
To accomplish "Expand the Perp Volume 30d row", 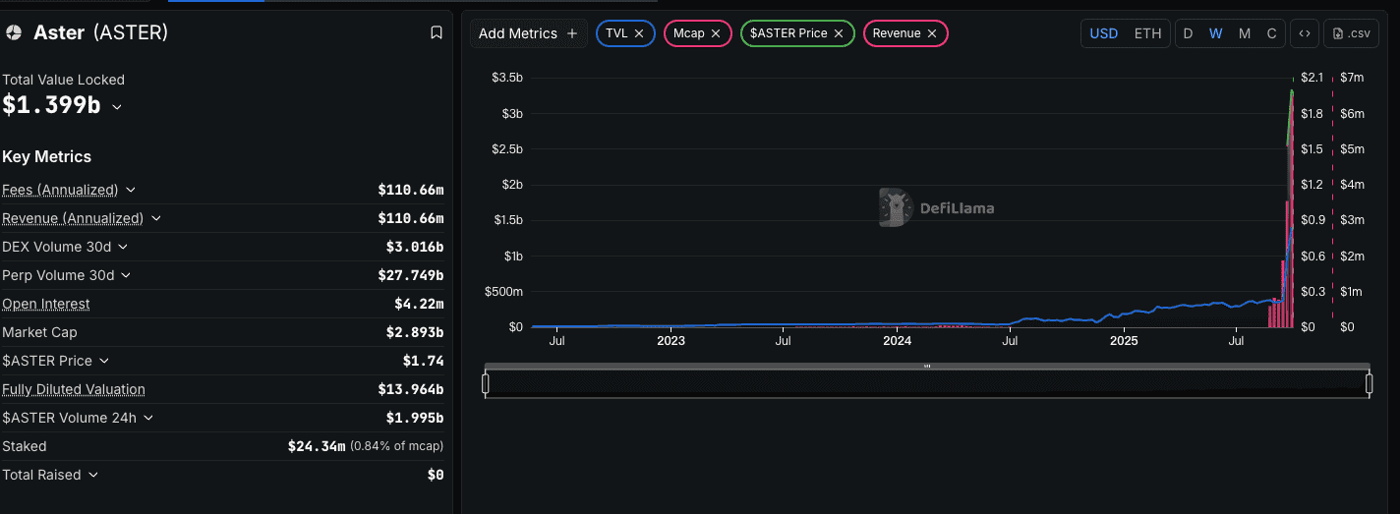I will (126, 275).
